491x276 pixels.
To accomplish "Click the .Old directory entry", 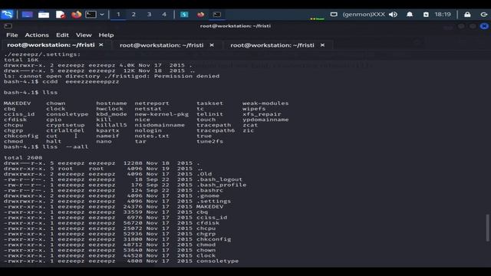I will tap(204, 174).
